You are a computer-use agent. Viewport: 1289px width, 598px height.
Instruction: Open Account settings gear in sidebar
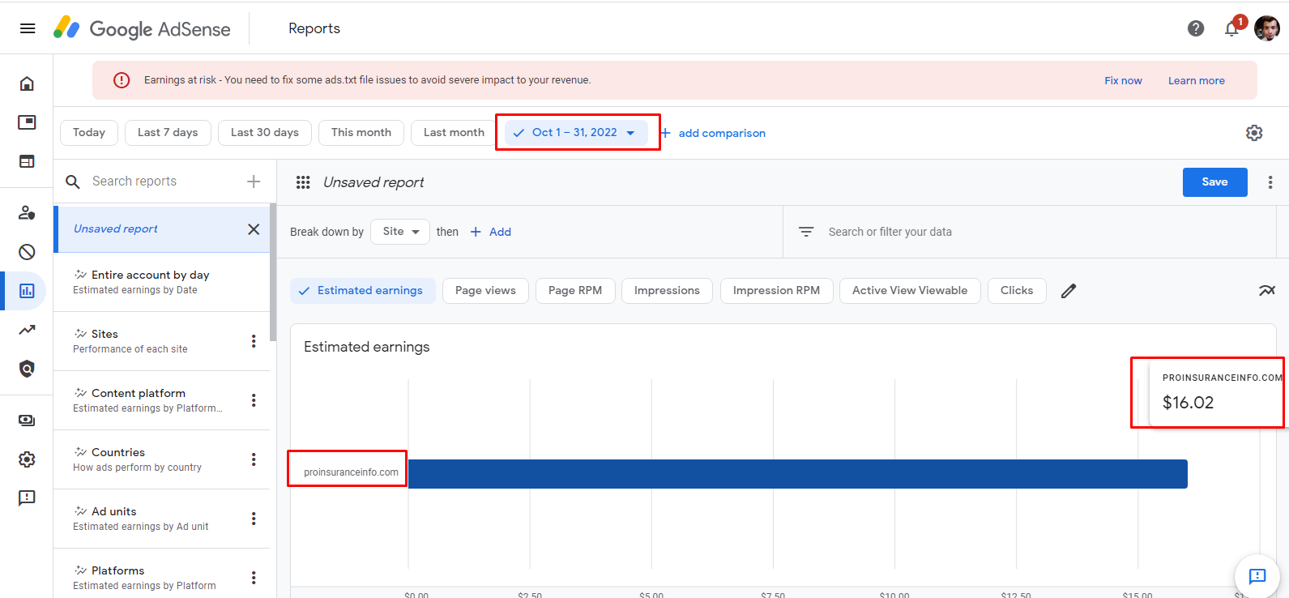(27, 459)
